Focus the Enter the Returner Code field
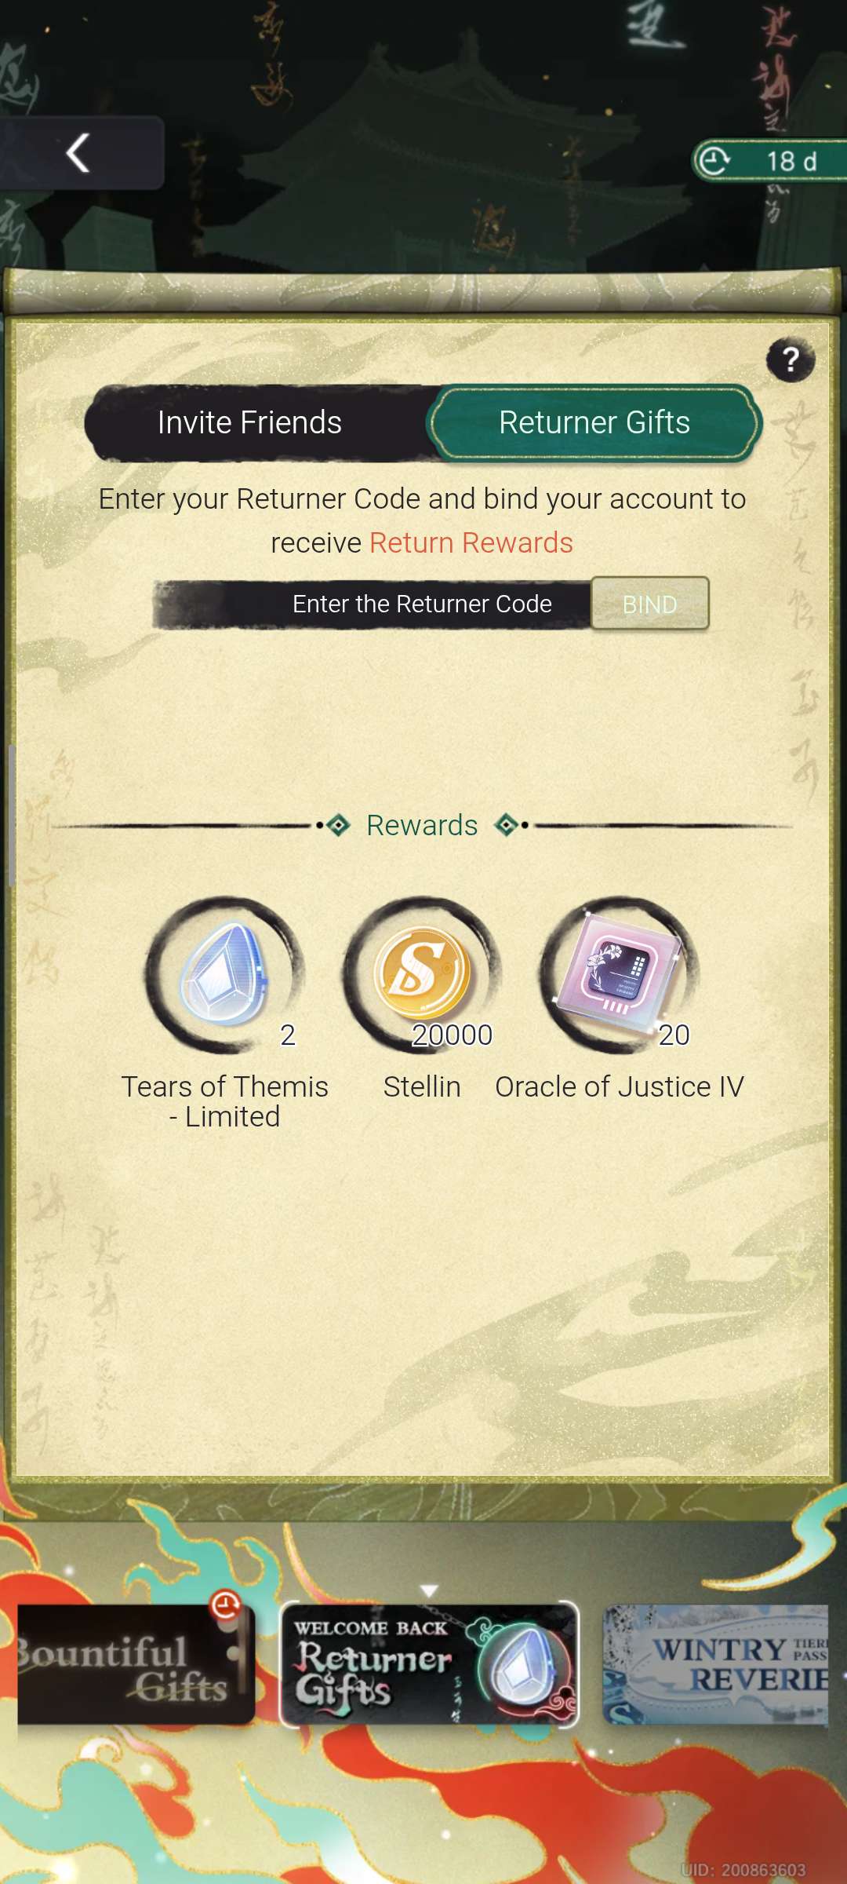Screen dimensions: 847x1884 (373, 604)
